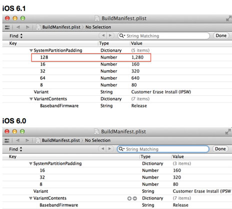This screenshot has height=209, width=232.
Task: Click BuildManifest.plist breadcrumb in iOS 6.1 window
Action: tap(61, 27)
